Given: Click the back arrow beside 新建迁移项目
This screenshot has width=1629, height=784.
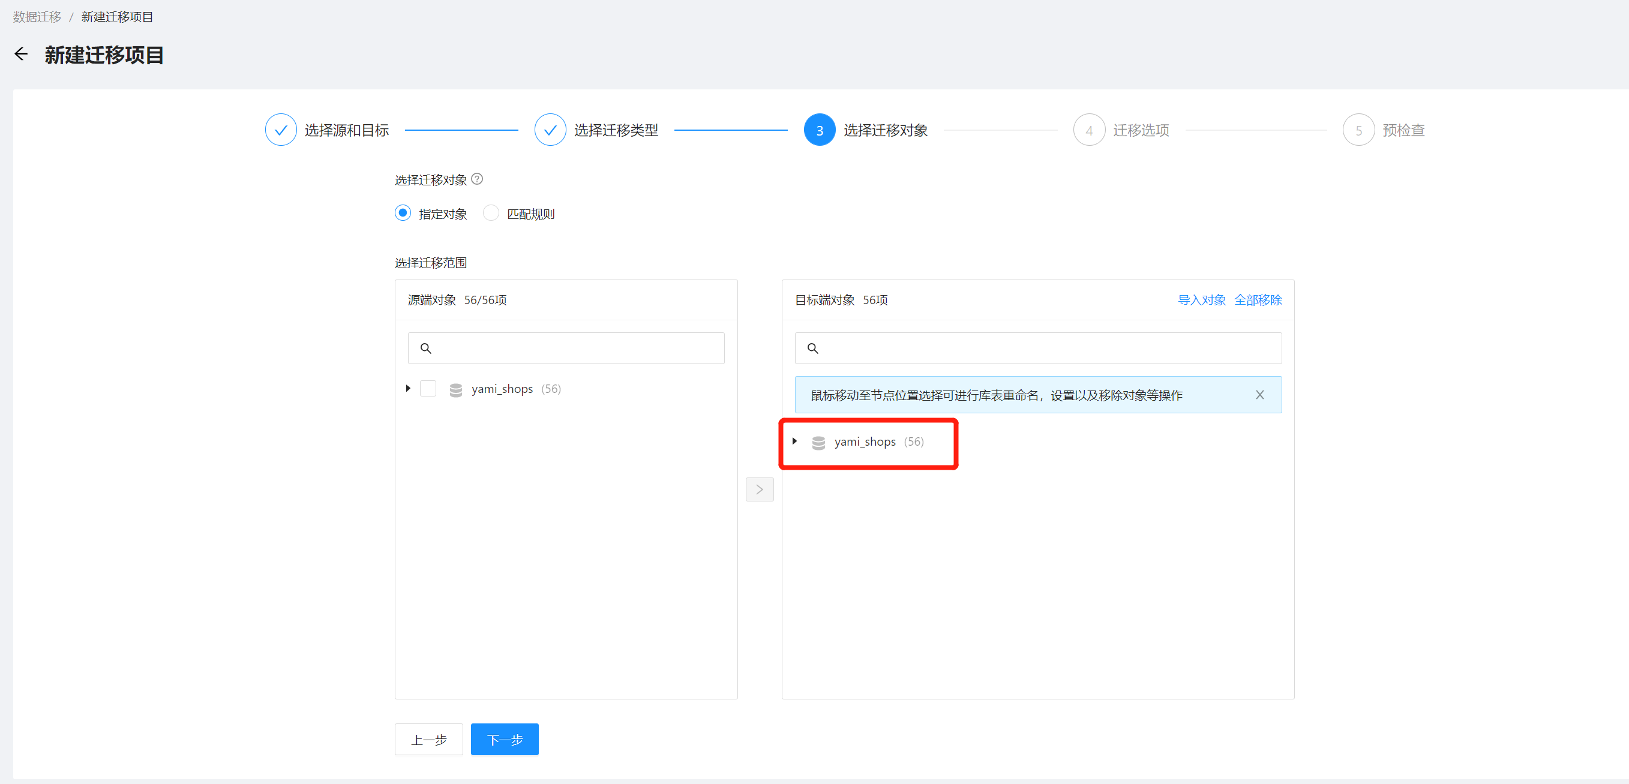Looking at the screenshot, I should 21,55.
